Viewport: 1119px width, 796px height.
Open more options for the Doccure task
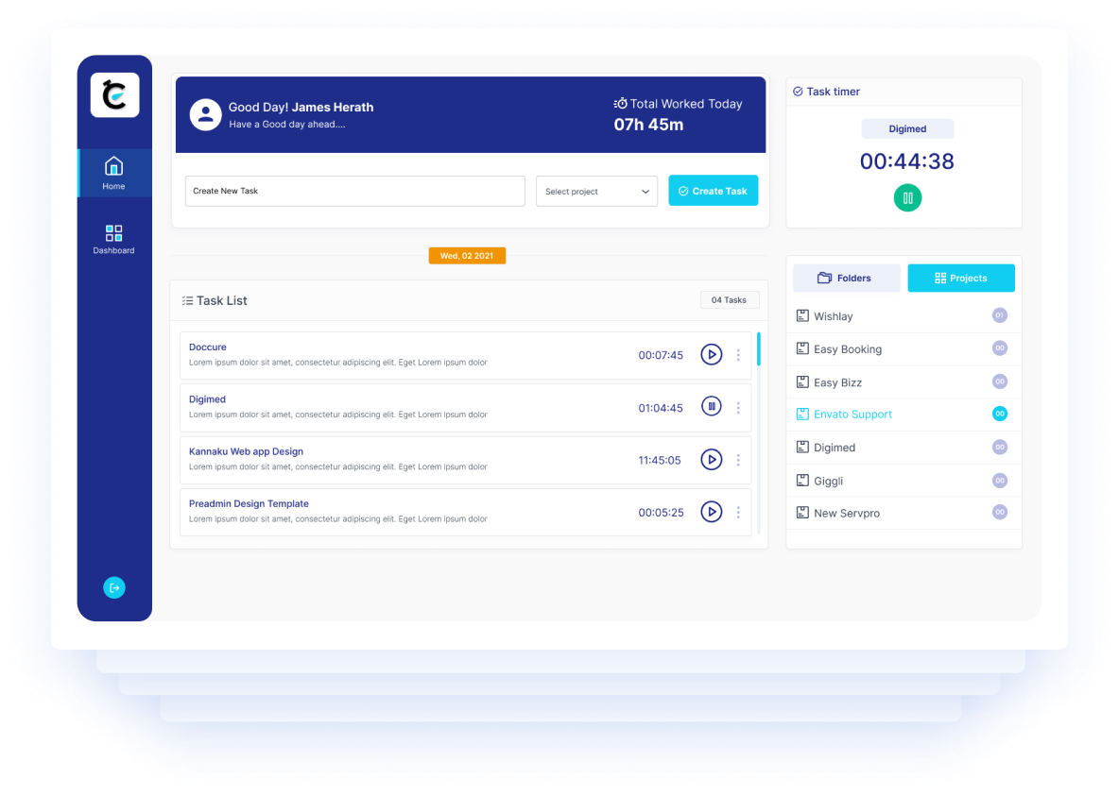pyautogui.click(x=738, y=355)
